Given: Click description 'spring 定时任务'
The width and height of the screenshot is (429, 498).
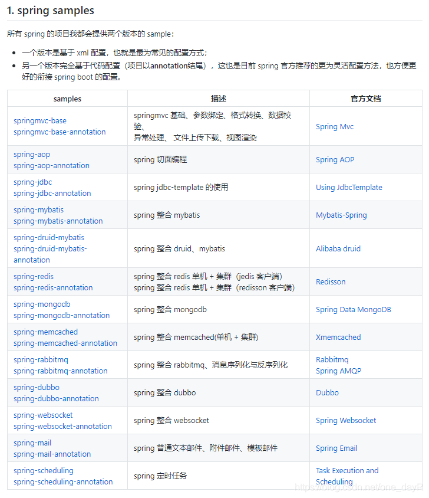Looking at the screenshot, I should tap(160, 476).
